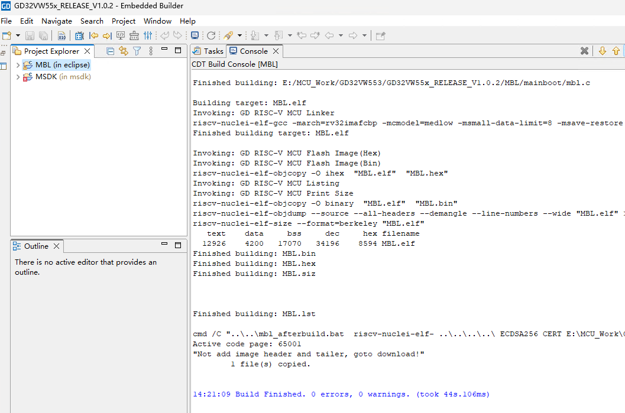This screenshot has width=625, height=413.
Task: Open the Project menu
Action: point(124,21)
